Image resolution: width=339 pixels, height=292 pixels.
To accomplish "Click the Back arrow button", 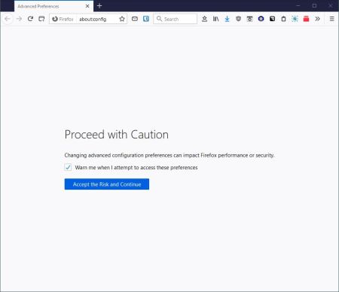I will click(x=8, y=19).
